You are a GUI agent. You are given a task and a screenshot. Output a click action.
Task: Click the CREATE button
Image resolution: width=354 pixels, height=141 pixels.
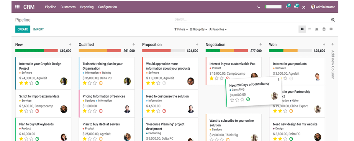coord(23,29)
